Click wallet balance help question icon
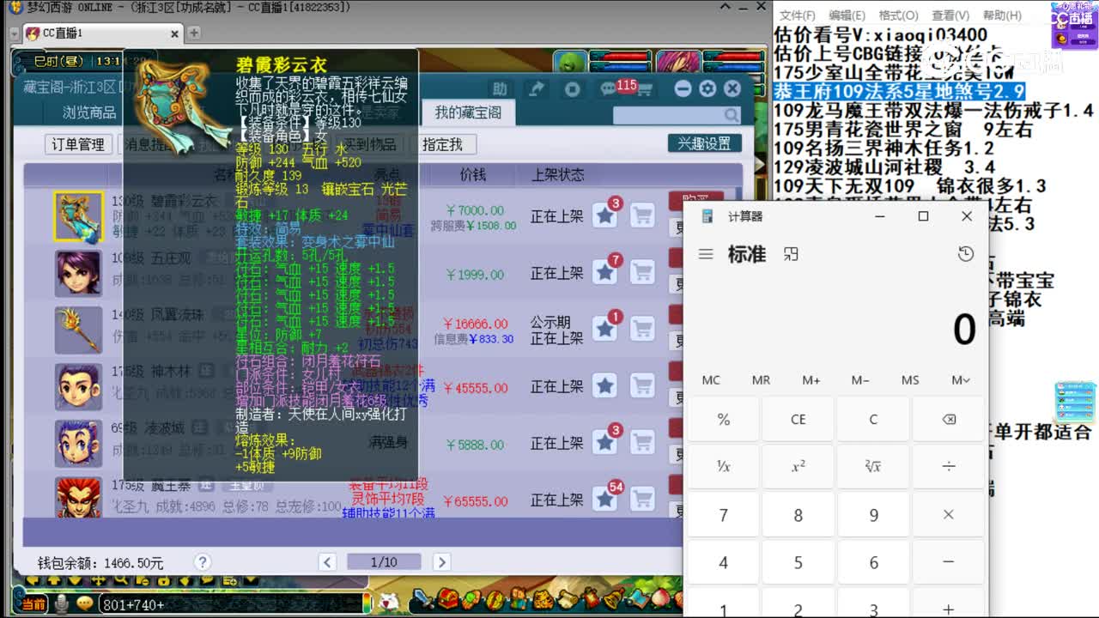Screen dimensions: 1099x618 [202, 562]
